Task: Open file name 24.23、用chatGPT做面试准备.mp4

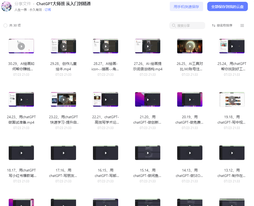Action: [21, 119]
